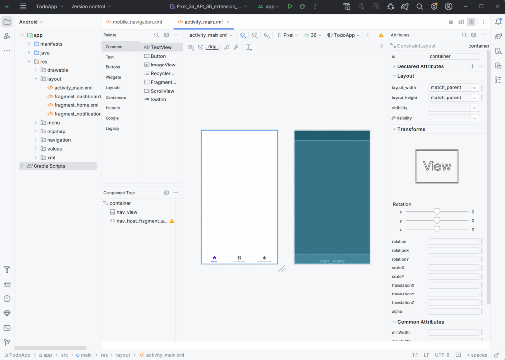This screenshot has height=360, width=505.
Task: Set default margins 0dp button
Action: (x=212, y=47)
